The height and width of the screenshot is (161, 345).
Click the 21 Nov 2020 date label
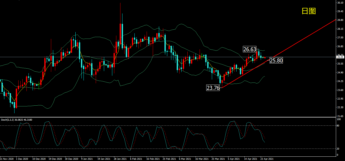[x=7, y=159]
